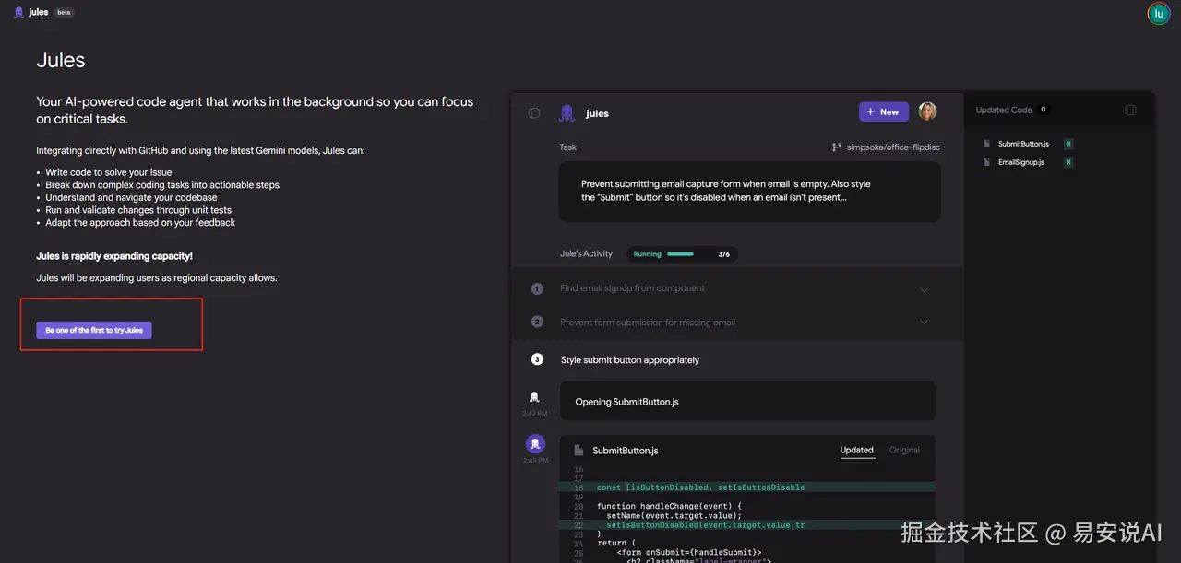Click the panel toggle icon in Updated Code
Screen dimensions: 1181x563
1130,110
